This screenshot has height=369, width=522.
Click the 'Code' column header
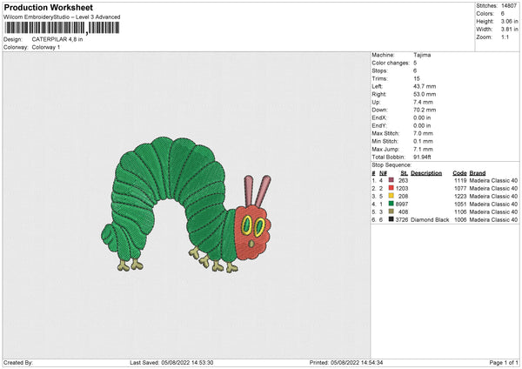(x=459, y=173)
